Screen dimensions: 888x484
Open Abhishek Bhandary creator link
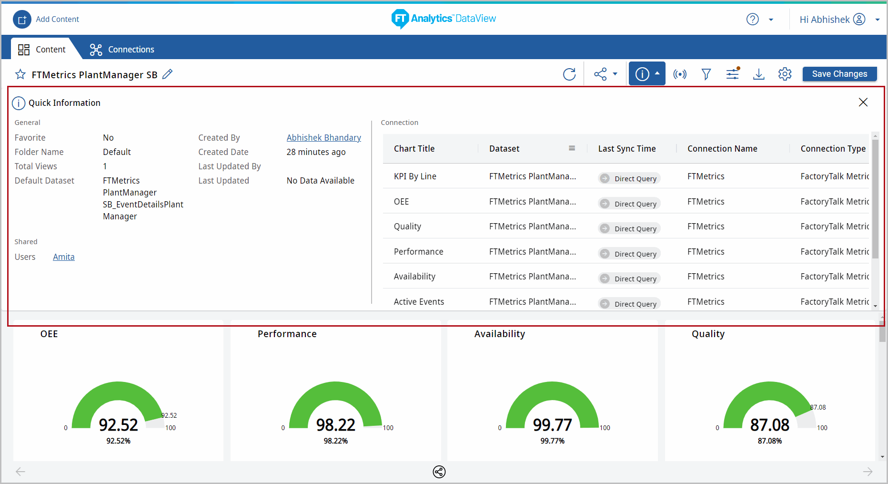point(324,138)
